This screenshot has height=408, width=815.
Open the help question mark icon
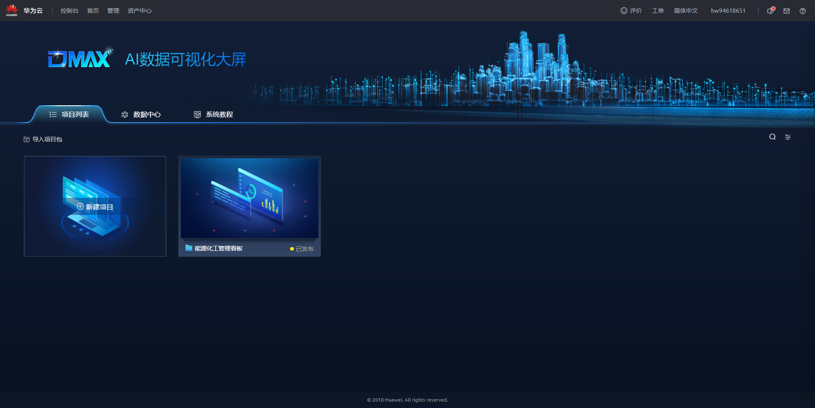pyautogui.click(x=803, y=11)
